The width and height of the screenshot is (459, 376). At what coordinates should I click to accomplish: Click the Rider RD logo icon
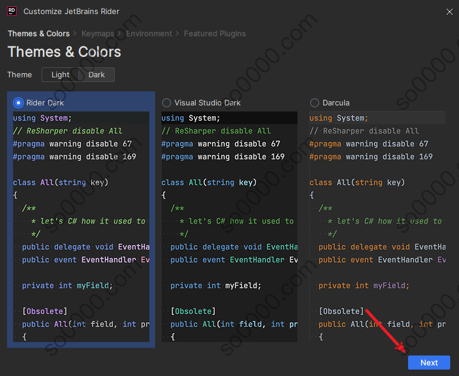(12, 12)
